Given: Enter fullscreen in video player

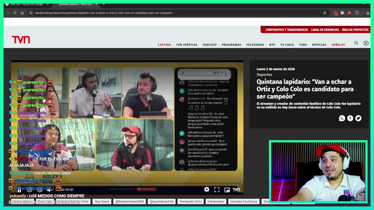Looking at the screenshot, I should [217, 190].
